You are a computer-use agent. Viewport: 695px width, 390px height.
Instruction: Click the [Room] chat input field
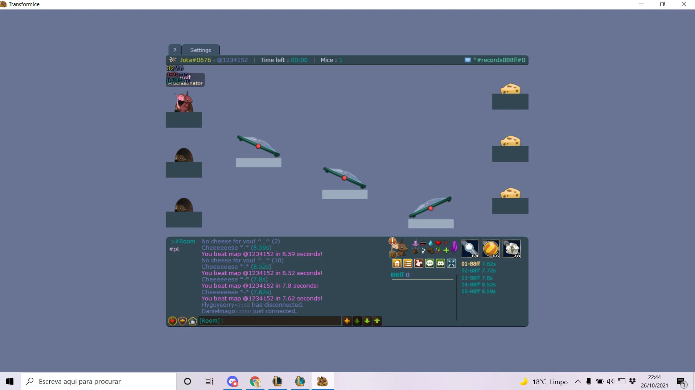[270, 321]
